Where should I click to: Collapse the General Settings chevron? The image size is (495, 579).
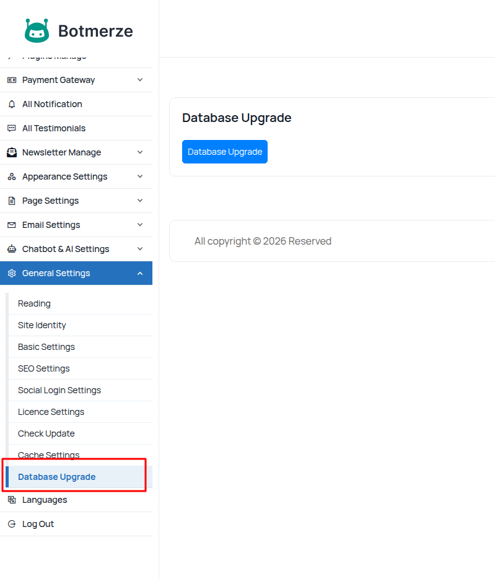pyautogui.click(x=140, y=273)
